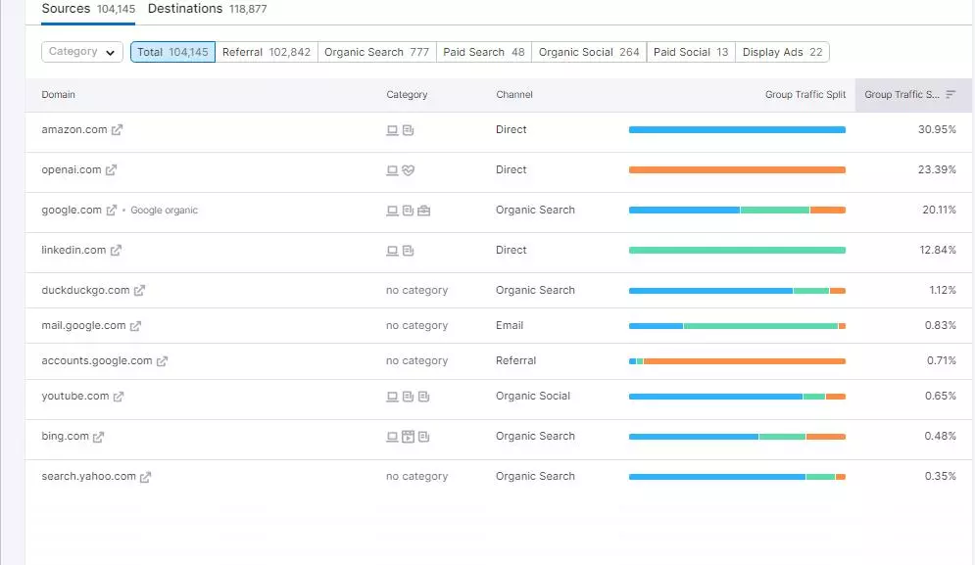Click openai.com orange traffic split bar
The image size is (975, 565).
tap(737, 169)
